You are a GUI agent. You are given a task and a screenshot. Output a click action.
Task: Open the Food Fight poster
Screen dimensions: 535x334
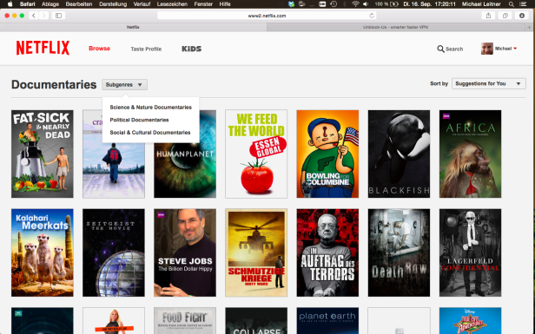coord(185,321)
